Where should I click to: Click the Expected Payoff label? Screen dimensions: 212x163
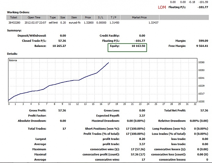[x=108, y=115]
